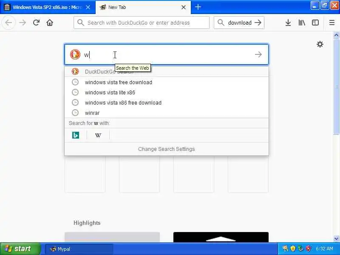Viewport: 340px width, 255px height.
Task: Click the forward navigation arrow
Action: point(23,23)
